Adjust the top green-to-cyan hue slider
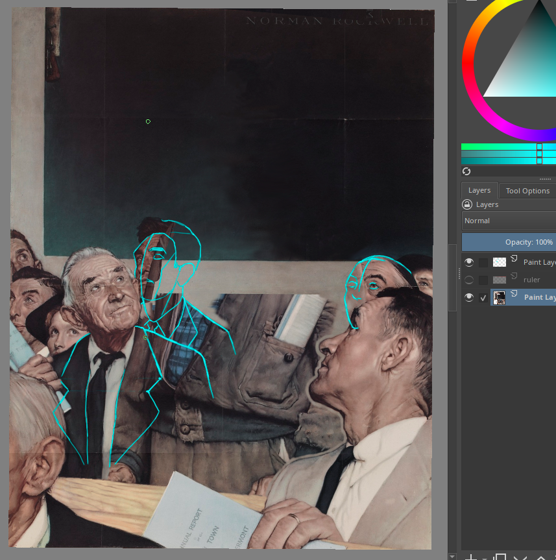 509,147
